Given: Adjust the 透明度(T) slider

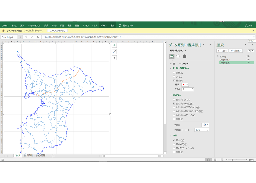Looking at the screenshot, I should point(189,130).
